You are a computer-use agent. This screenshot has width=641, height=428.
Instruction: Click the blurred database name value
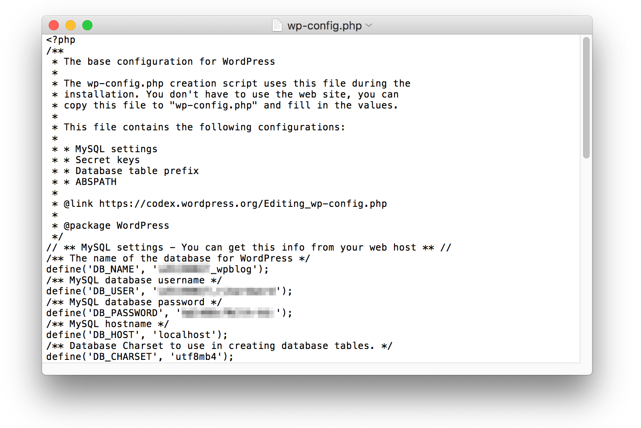pyautogui.click(x=184, y=269)
